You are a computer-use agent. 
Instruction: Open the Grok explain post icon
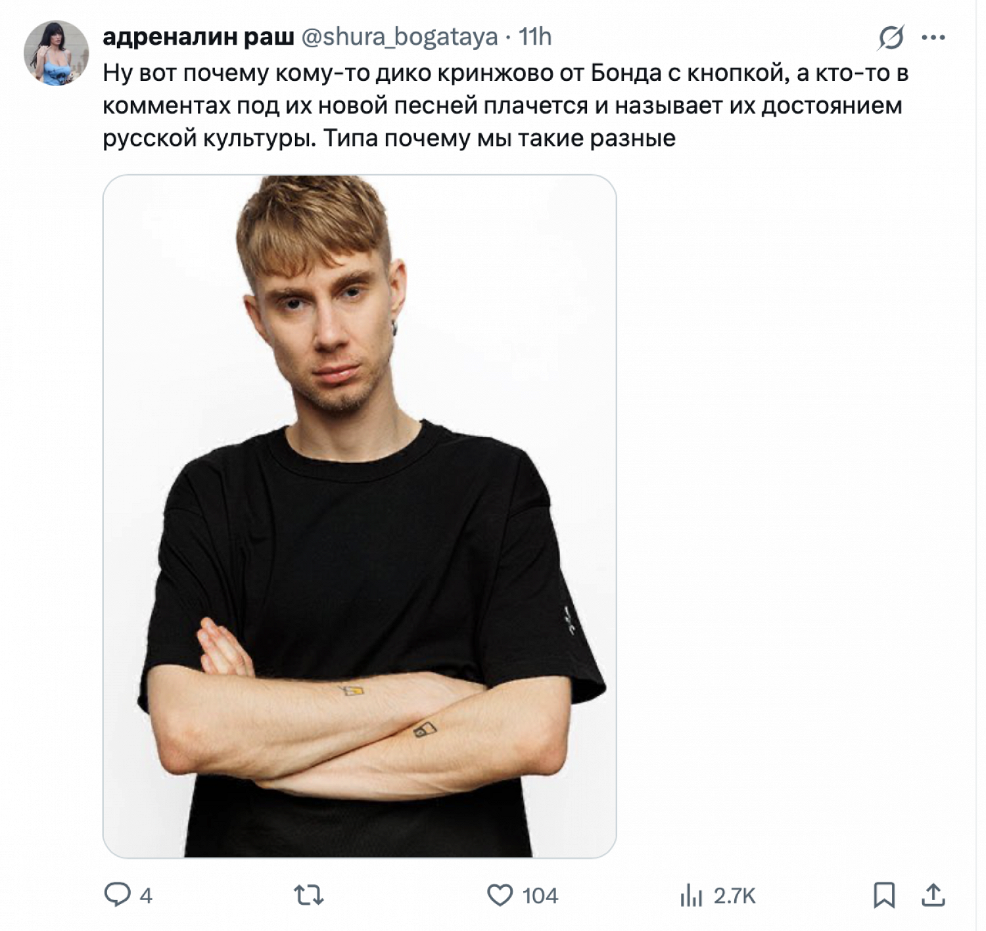891,38
